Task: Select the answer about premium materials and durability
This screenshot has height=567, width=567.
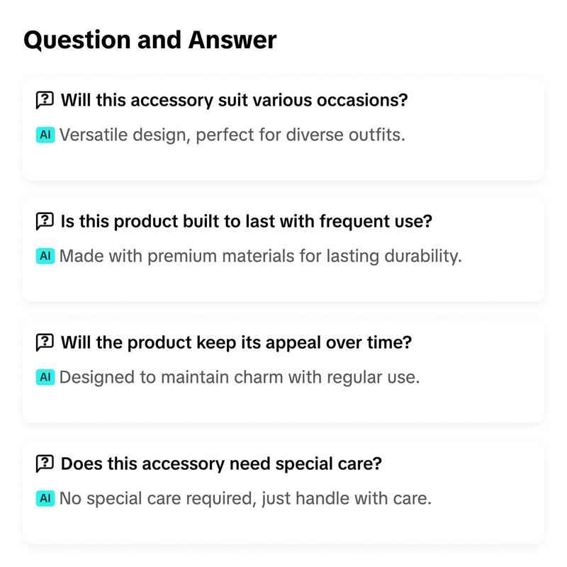Action: pos(260,256)
